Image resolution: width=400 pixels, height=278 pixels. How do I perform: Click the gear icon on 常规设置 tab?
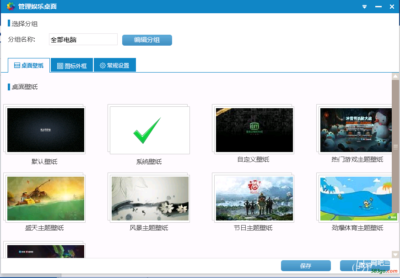pos(103,66)
